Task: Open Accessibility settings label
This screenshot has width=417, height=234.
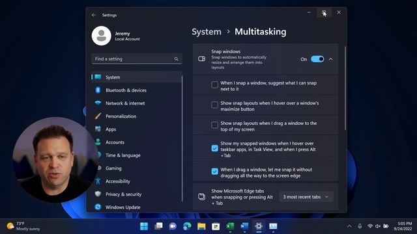Action: (x=117, y=181)
